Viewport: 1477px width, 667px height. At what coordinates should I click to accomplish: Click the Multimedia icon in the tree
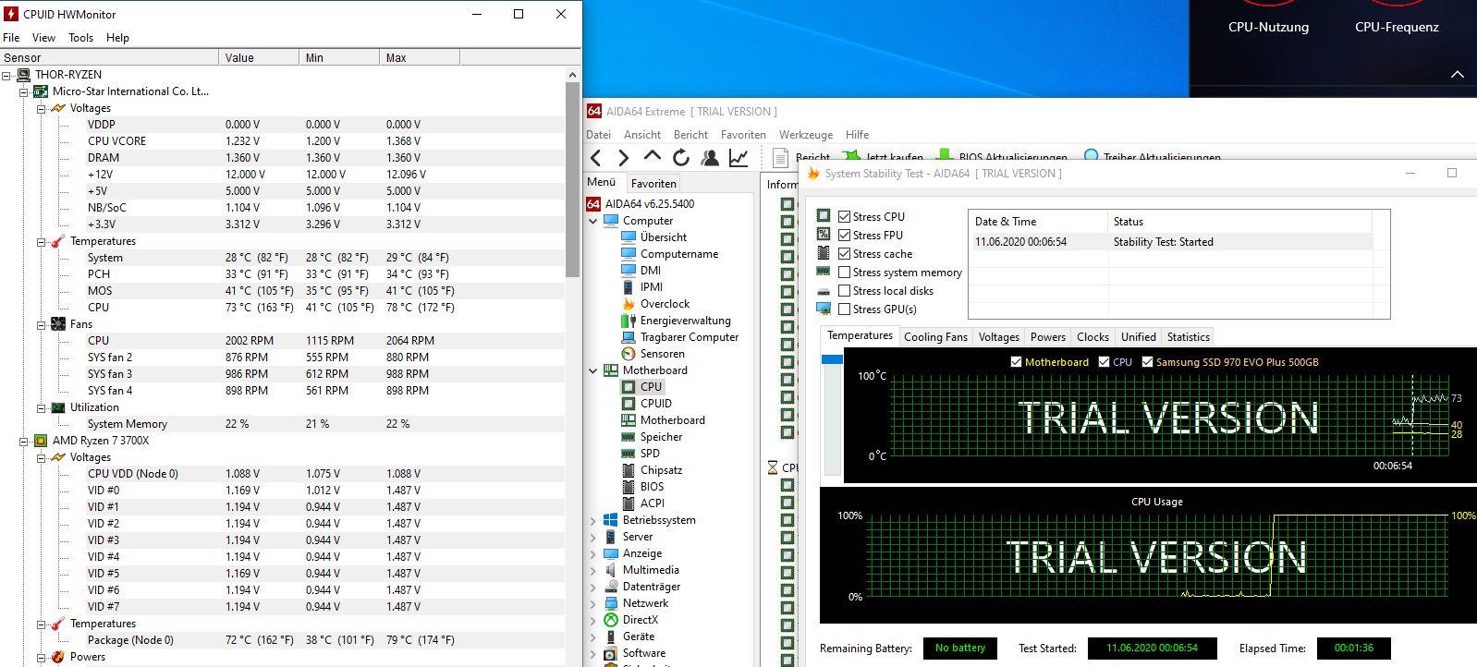[x=611, y=570]
